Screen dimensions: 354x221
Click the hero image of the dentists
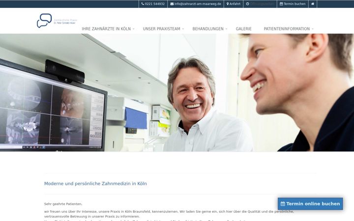177,92
